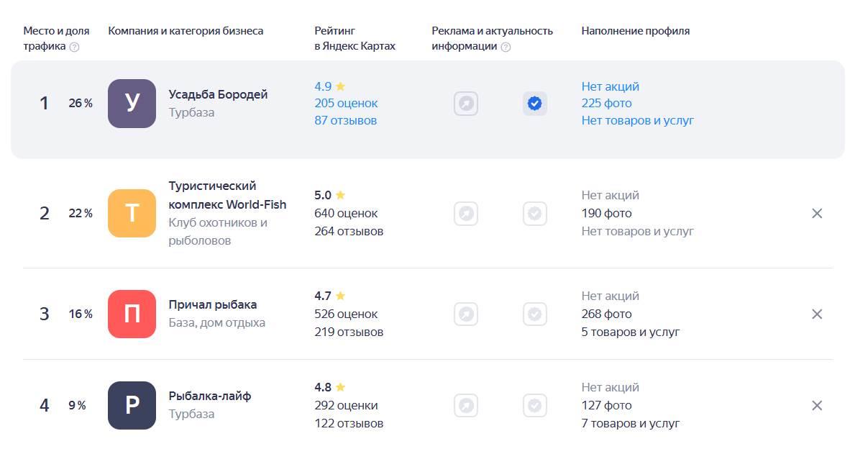
Task: Select 'Туристический комплекс World-Fish' name
Action: click(x=227, y=195)
